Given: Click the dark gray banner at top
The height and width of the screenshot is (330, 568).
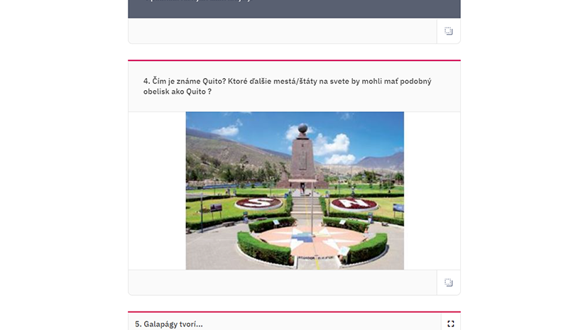Looking at the screenshot, I should pos(294,9).
